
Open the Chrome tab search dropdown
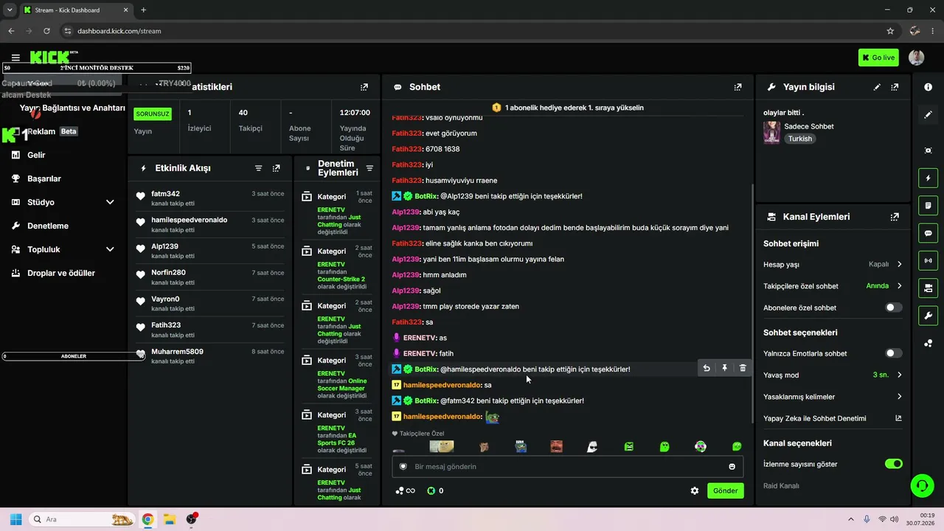10,10
